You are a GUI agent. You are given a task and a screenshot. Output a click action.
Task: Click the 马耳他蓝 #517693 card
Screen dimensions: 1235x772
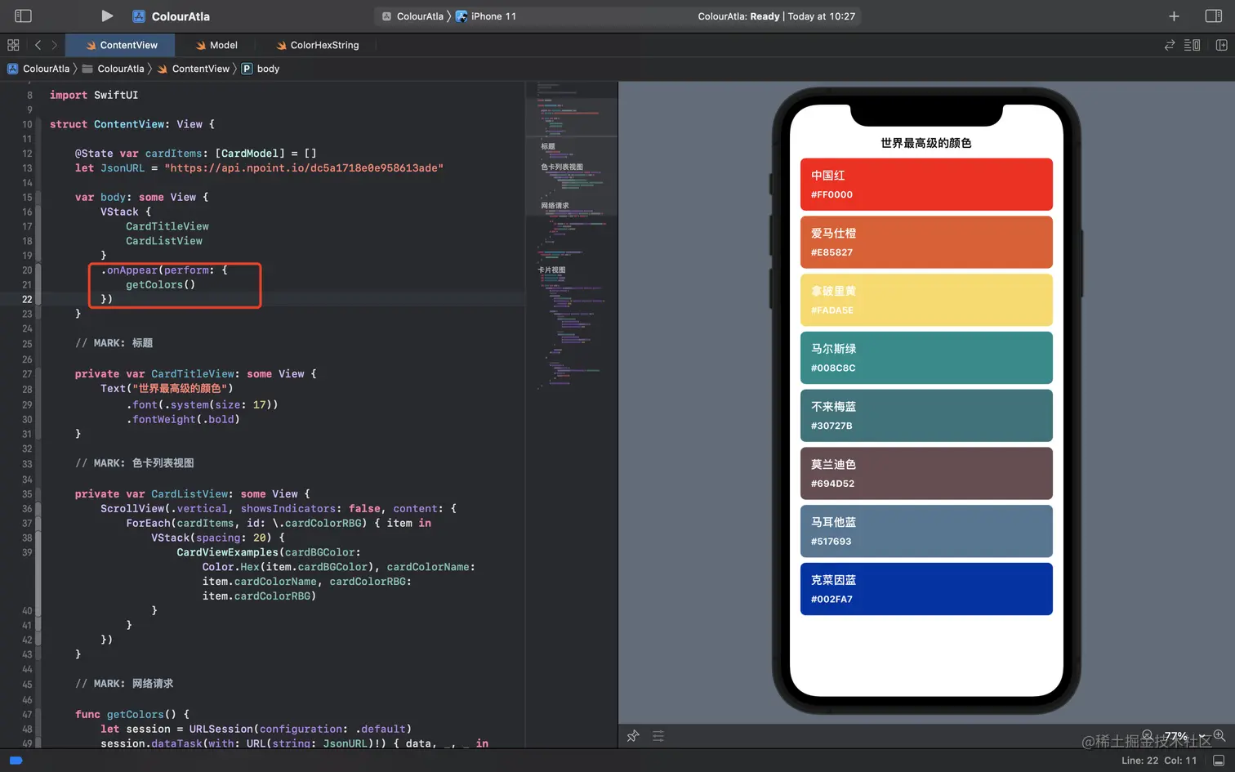point(926,531)
